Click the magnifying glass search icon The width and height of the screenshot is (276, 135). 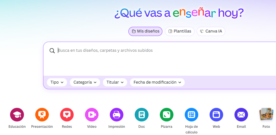52,50
